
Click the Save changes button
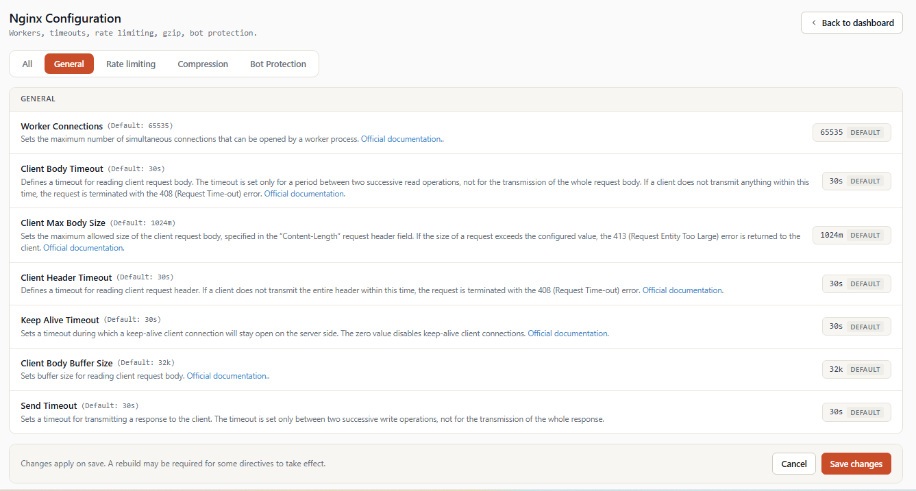click(856, 464)
